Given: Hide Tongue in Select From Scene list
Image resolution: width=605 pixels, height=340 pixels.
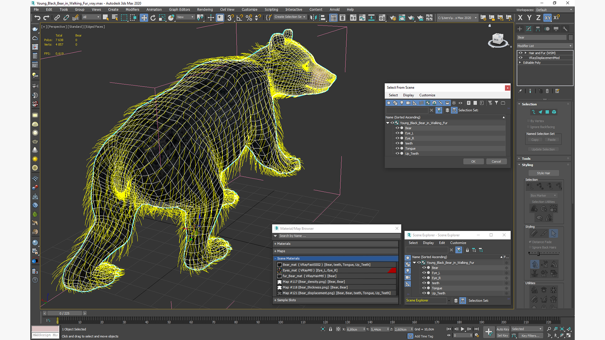Looking at the screenshot, I should [x=397, y=148].
